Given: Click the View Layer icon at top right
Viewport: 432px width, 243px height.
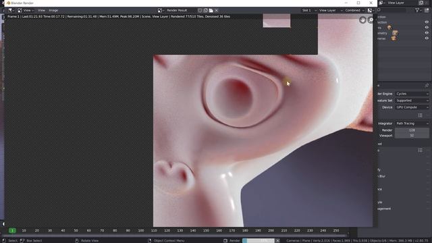Looking at the screenshot, I should 381,3.
